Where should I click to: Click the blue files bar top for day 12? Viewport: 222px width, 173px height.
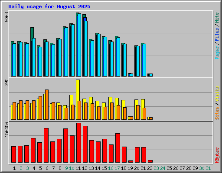point(85,19)
